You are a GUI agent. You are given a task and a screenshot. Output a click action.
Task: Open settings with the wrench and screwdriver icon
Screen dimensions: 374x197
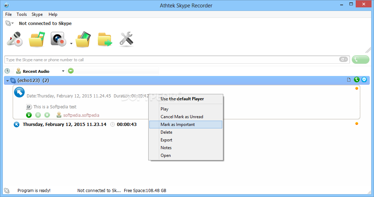pyautogui.click(x=126, y=39)
